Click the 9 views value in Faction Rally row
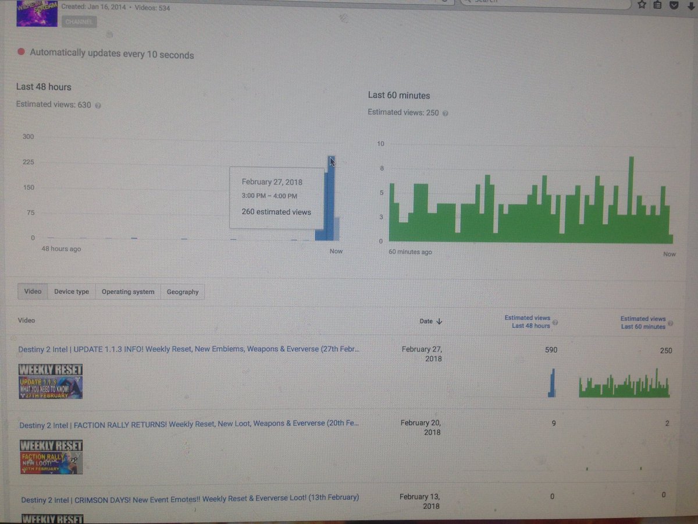The height and width of the screenshot is (524, 698). pyautogui.click(x=554, y=423)
